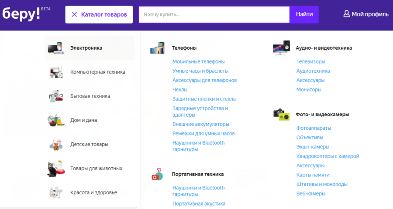This screenshot has width=393, height=209.
Task: Open Квадрокоптеры с камерой link
Action: pyautogui.click(x=327, y=156)
